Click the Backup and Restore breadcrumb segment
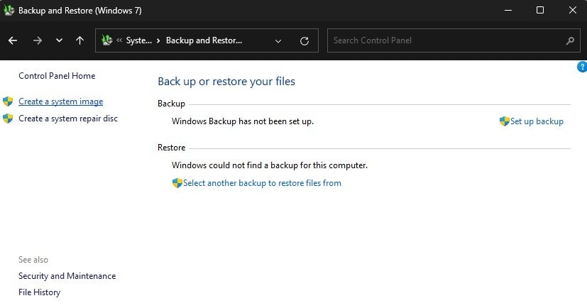Image resolution: width=587 pixels, height=308 pixels. (204, 40)
